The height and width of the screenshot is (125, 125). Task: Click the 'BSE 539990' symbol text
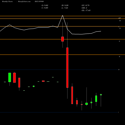click(x=39, y=1)
